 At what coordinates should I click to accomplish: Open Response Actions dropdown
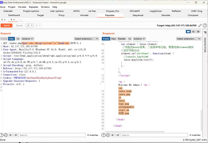139,39
